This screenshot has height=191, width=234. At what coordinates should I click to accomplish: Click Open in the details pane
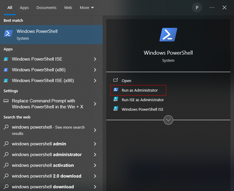pos(127,81)
